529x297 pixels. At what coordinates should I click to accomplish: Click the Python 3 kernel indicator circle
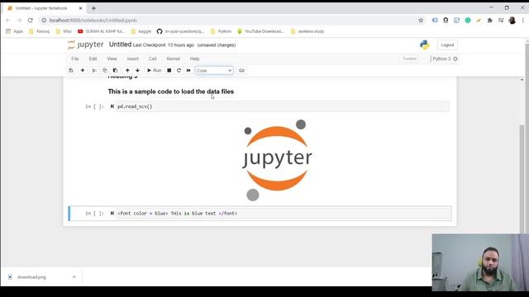pyautogui.click(x=455, y=59)
